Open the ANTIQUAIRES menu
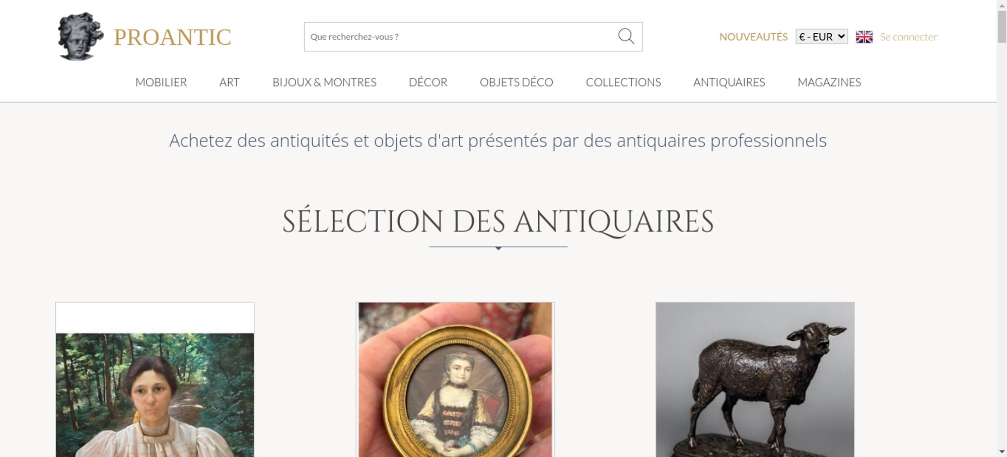Image resolution: width=1007 pixels, height=457 pixels. 729,82
